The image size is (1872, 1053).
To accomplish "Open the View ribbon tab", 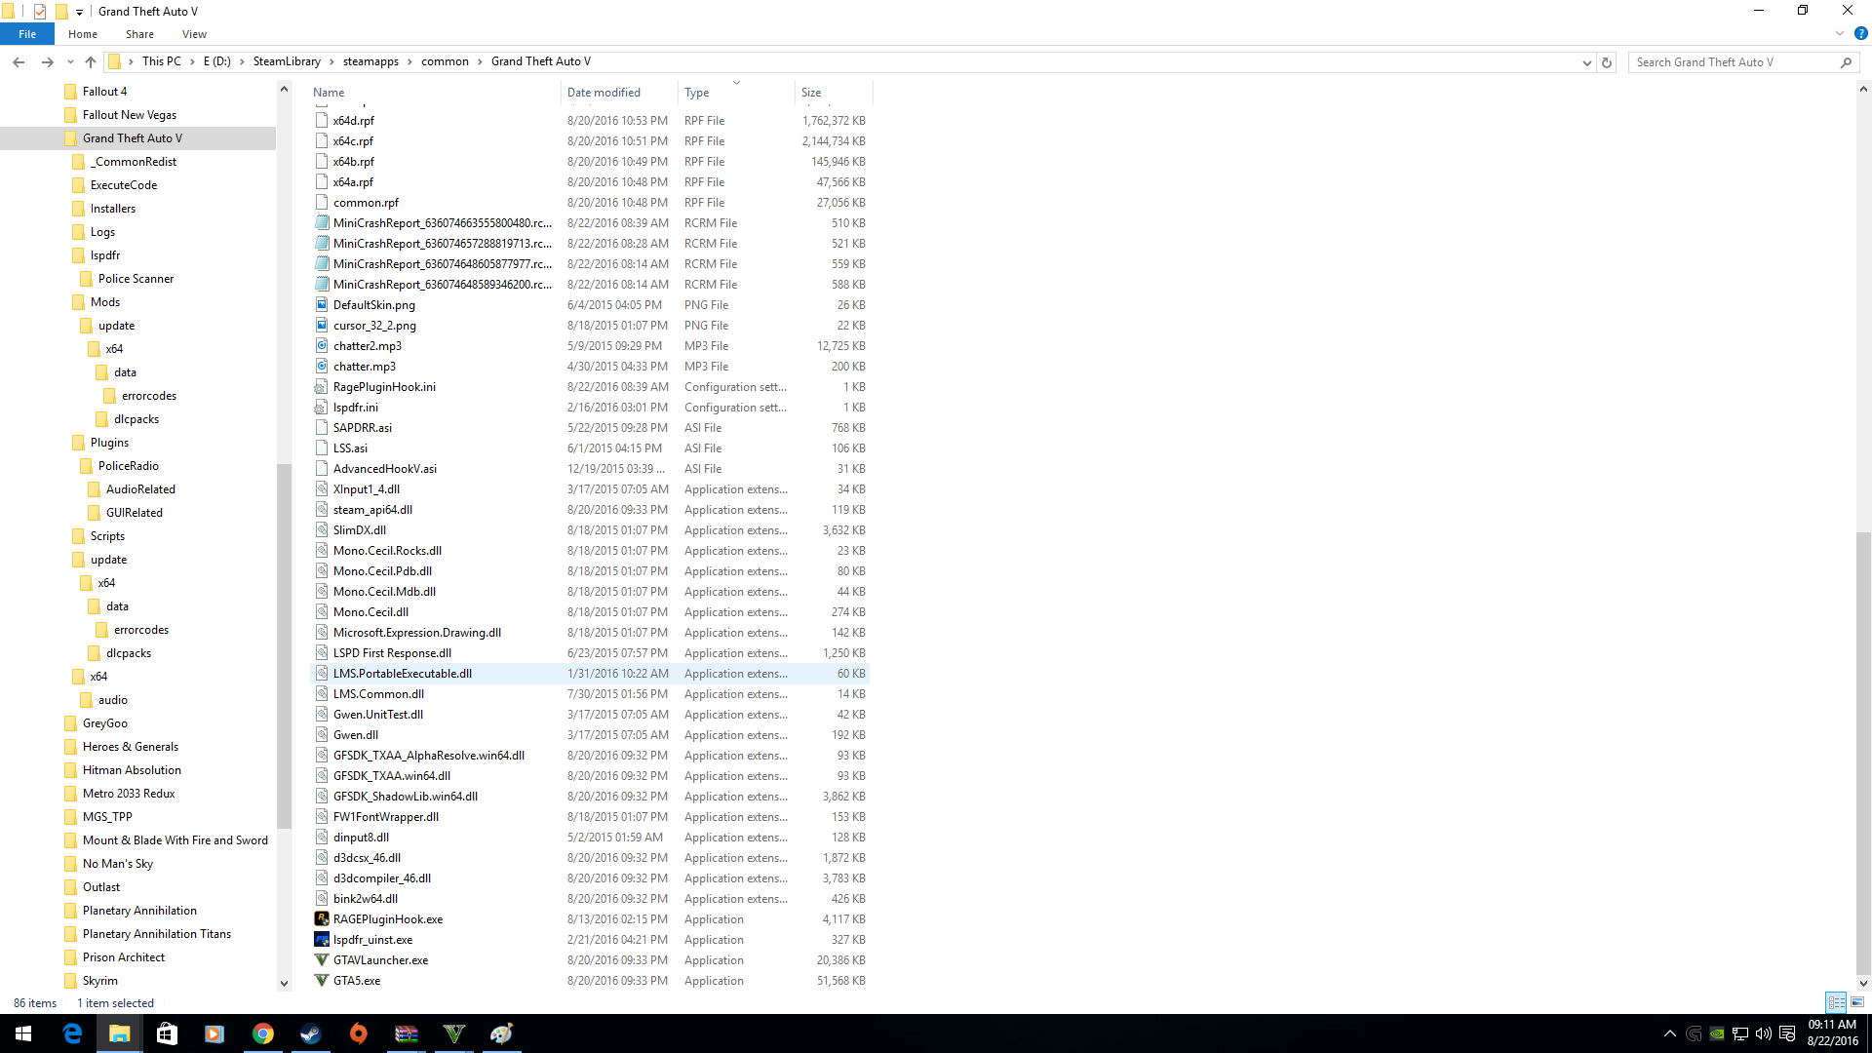I will coord(194,34).
